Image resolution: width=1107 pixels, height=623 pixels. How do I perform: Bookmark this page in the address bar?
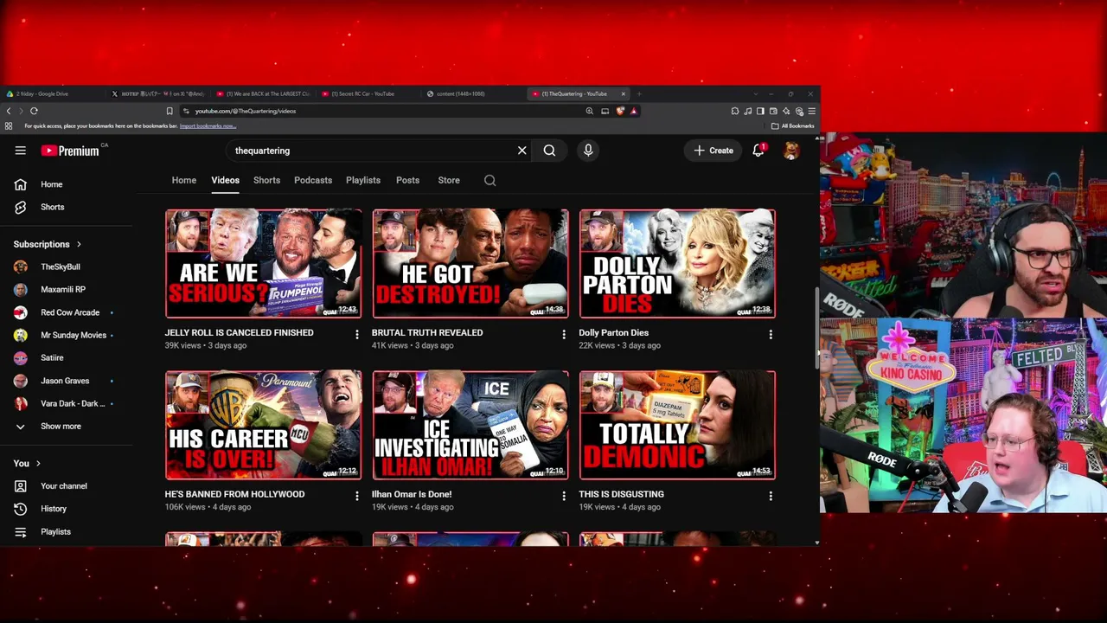(170, 111)
